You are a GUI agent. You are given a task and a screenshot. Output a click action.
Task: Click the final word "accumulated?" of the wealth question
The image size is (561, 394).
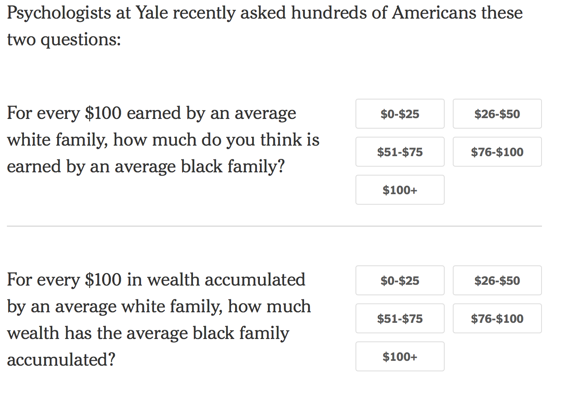[61, 360]
